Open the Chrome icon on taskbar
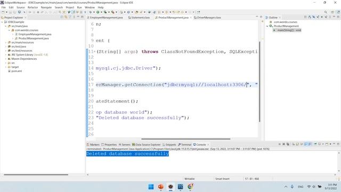Image resolution: width=341 pixels, height=192 pixels. tap(190, 187)
